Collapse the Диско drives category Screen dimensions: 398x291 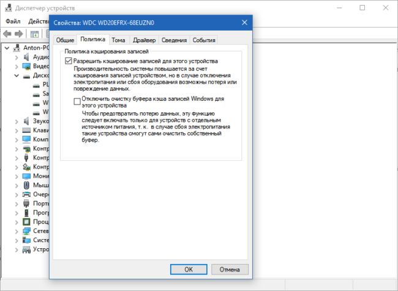[x=17, y=76]
